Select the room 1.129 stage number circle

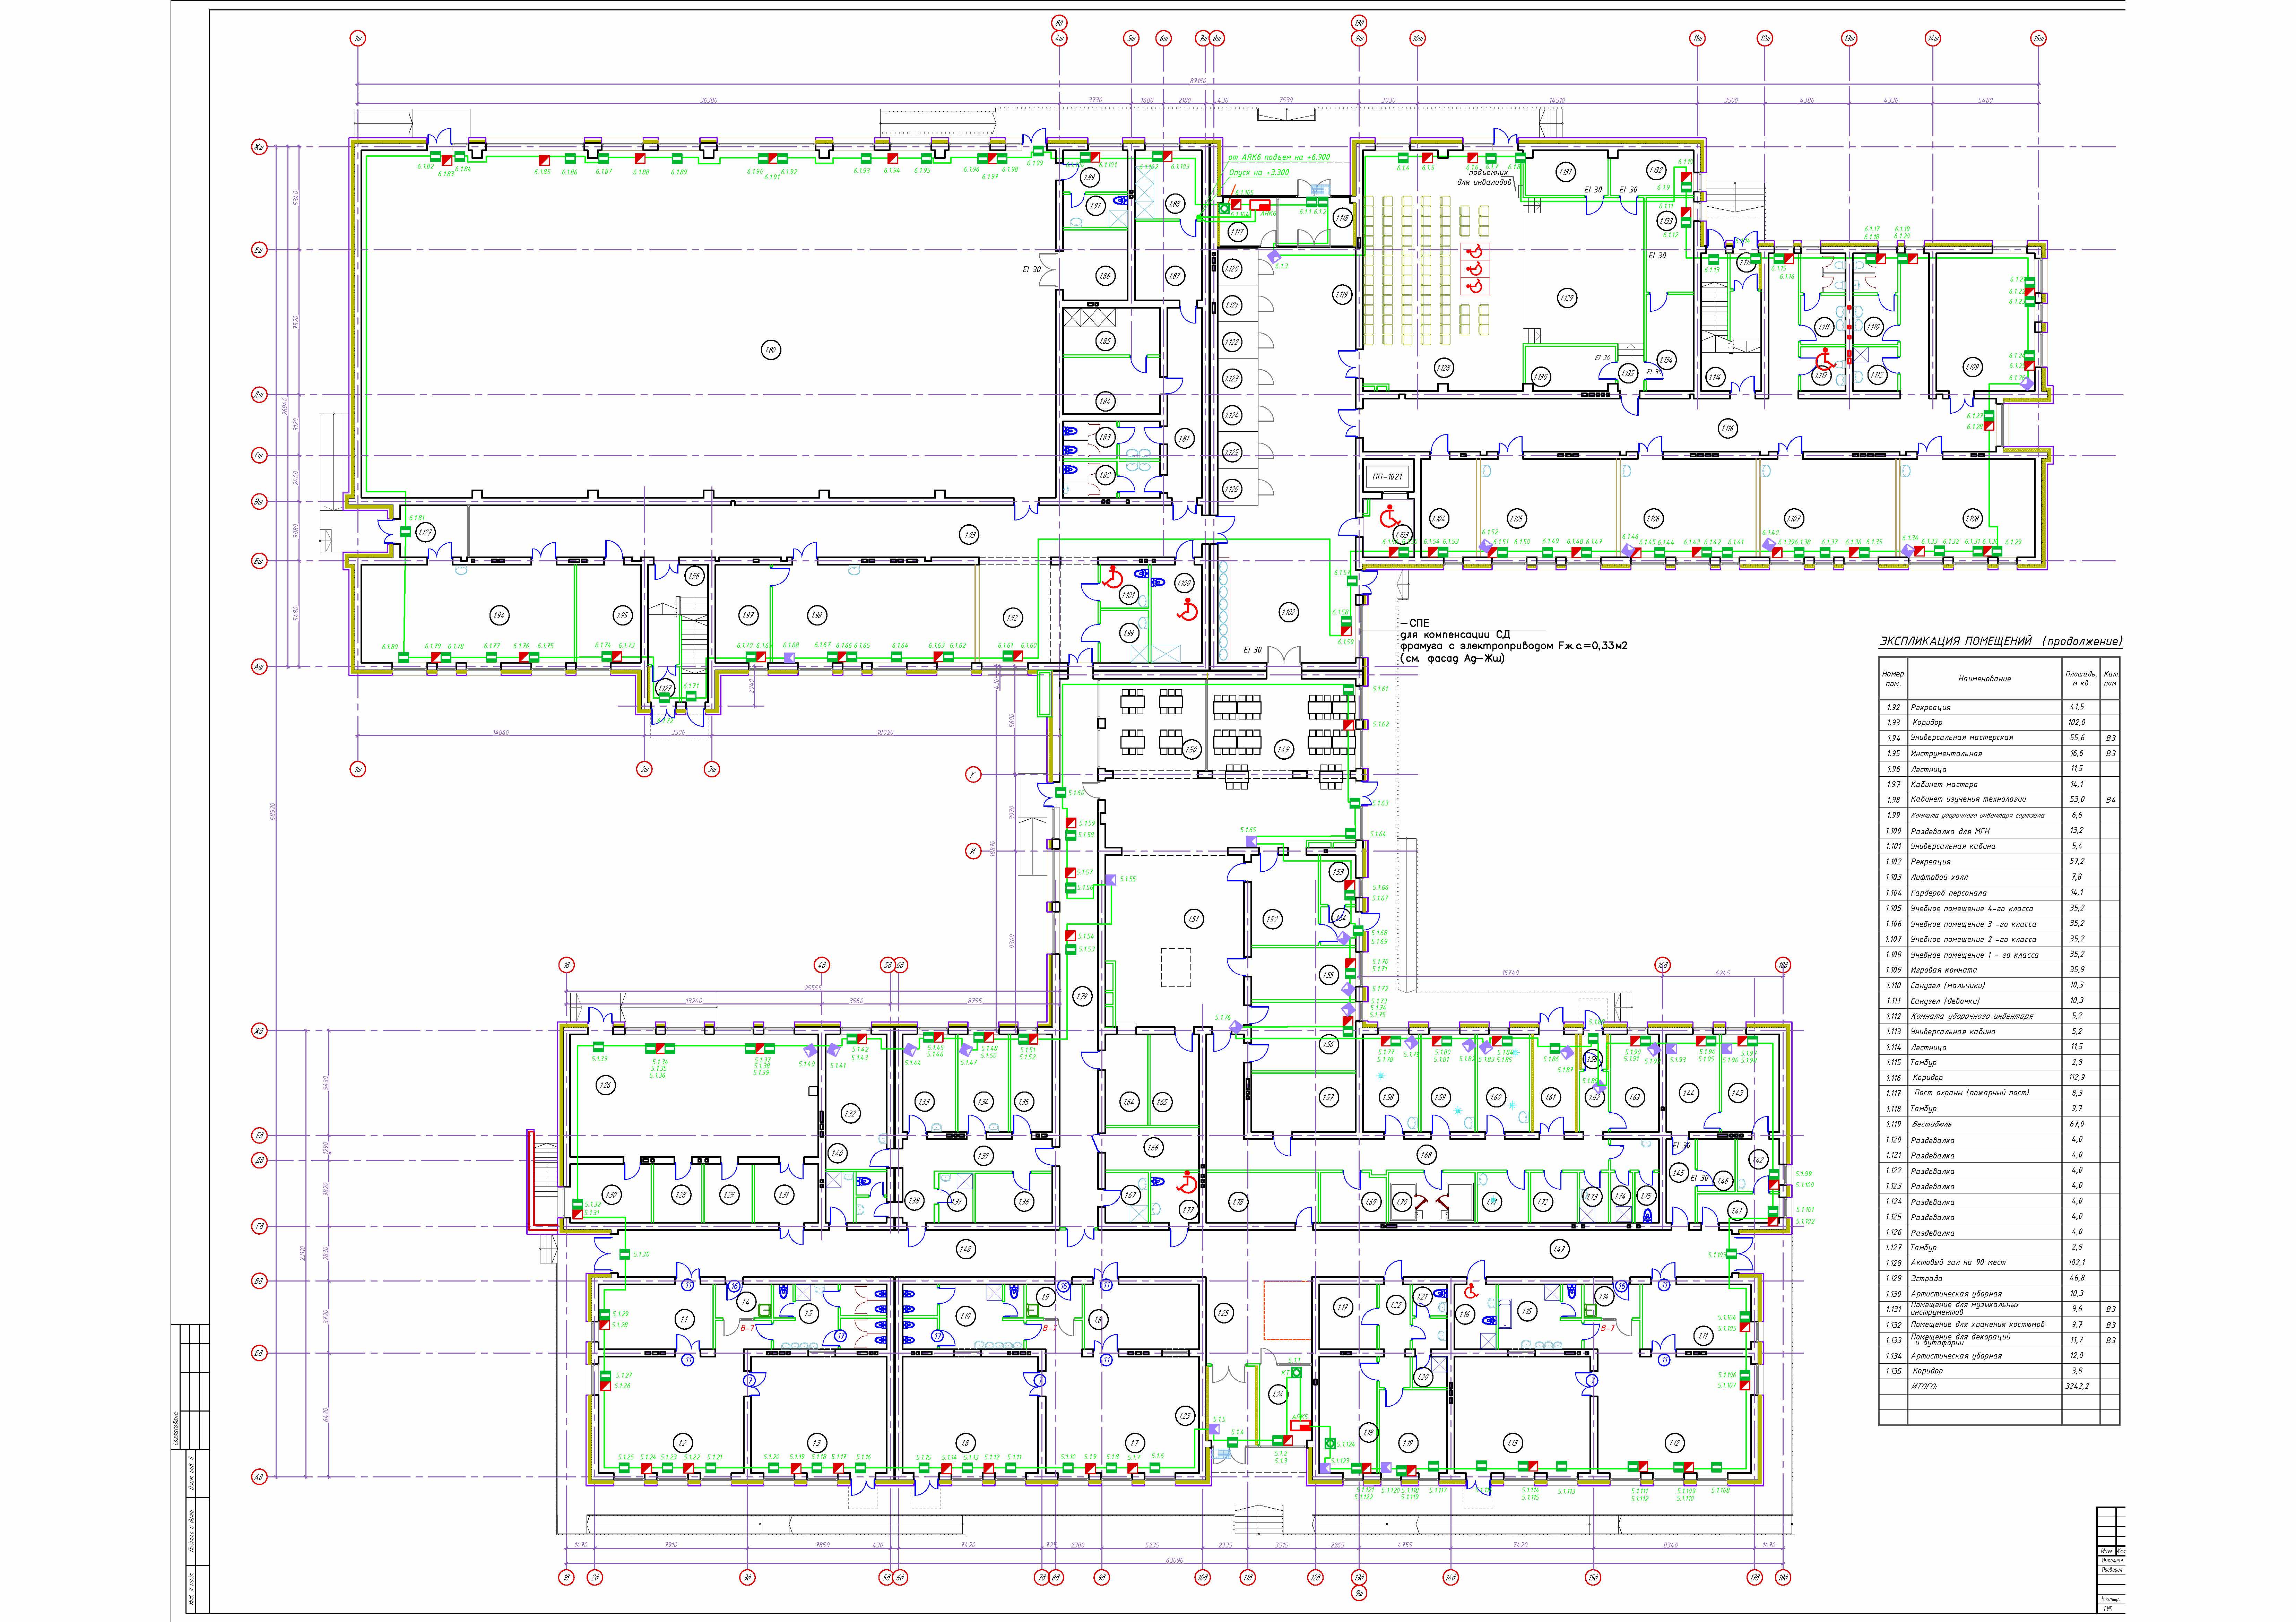pos(1567,298)
